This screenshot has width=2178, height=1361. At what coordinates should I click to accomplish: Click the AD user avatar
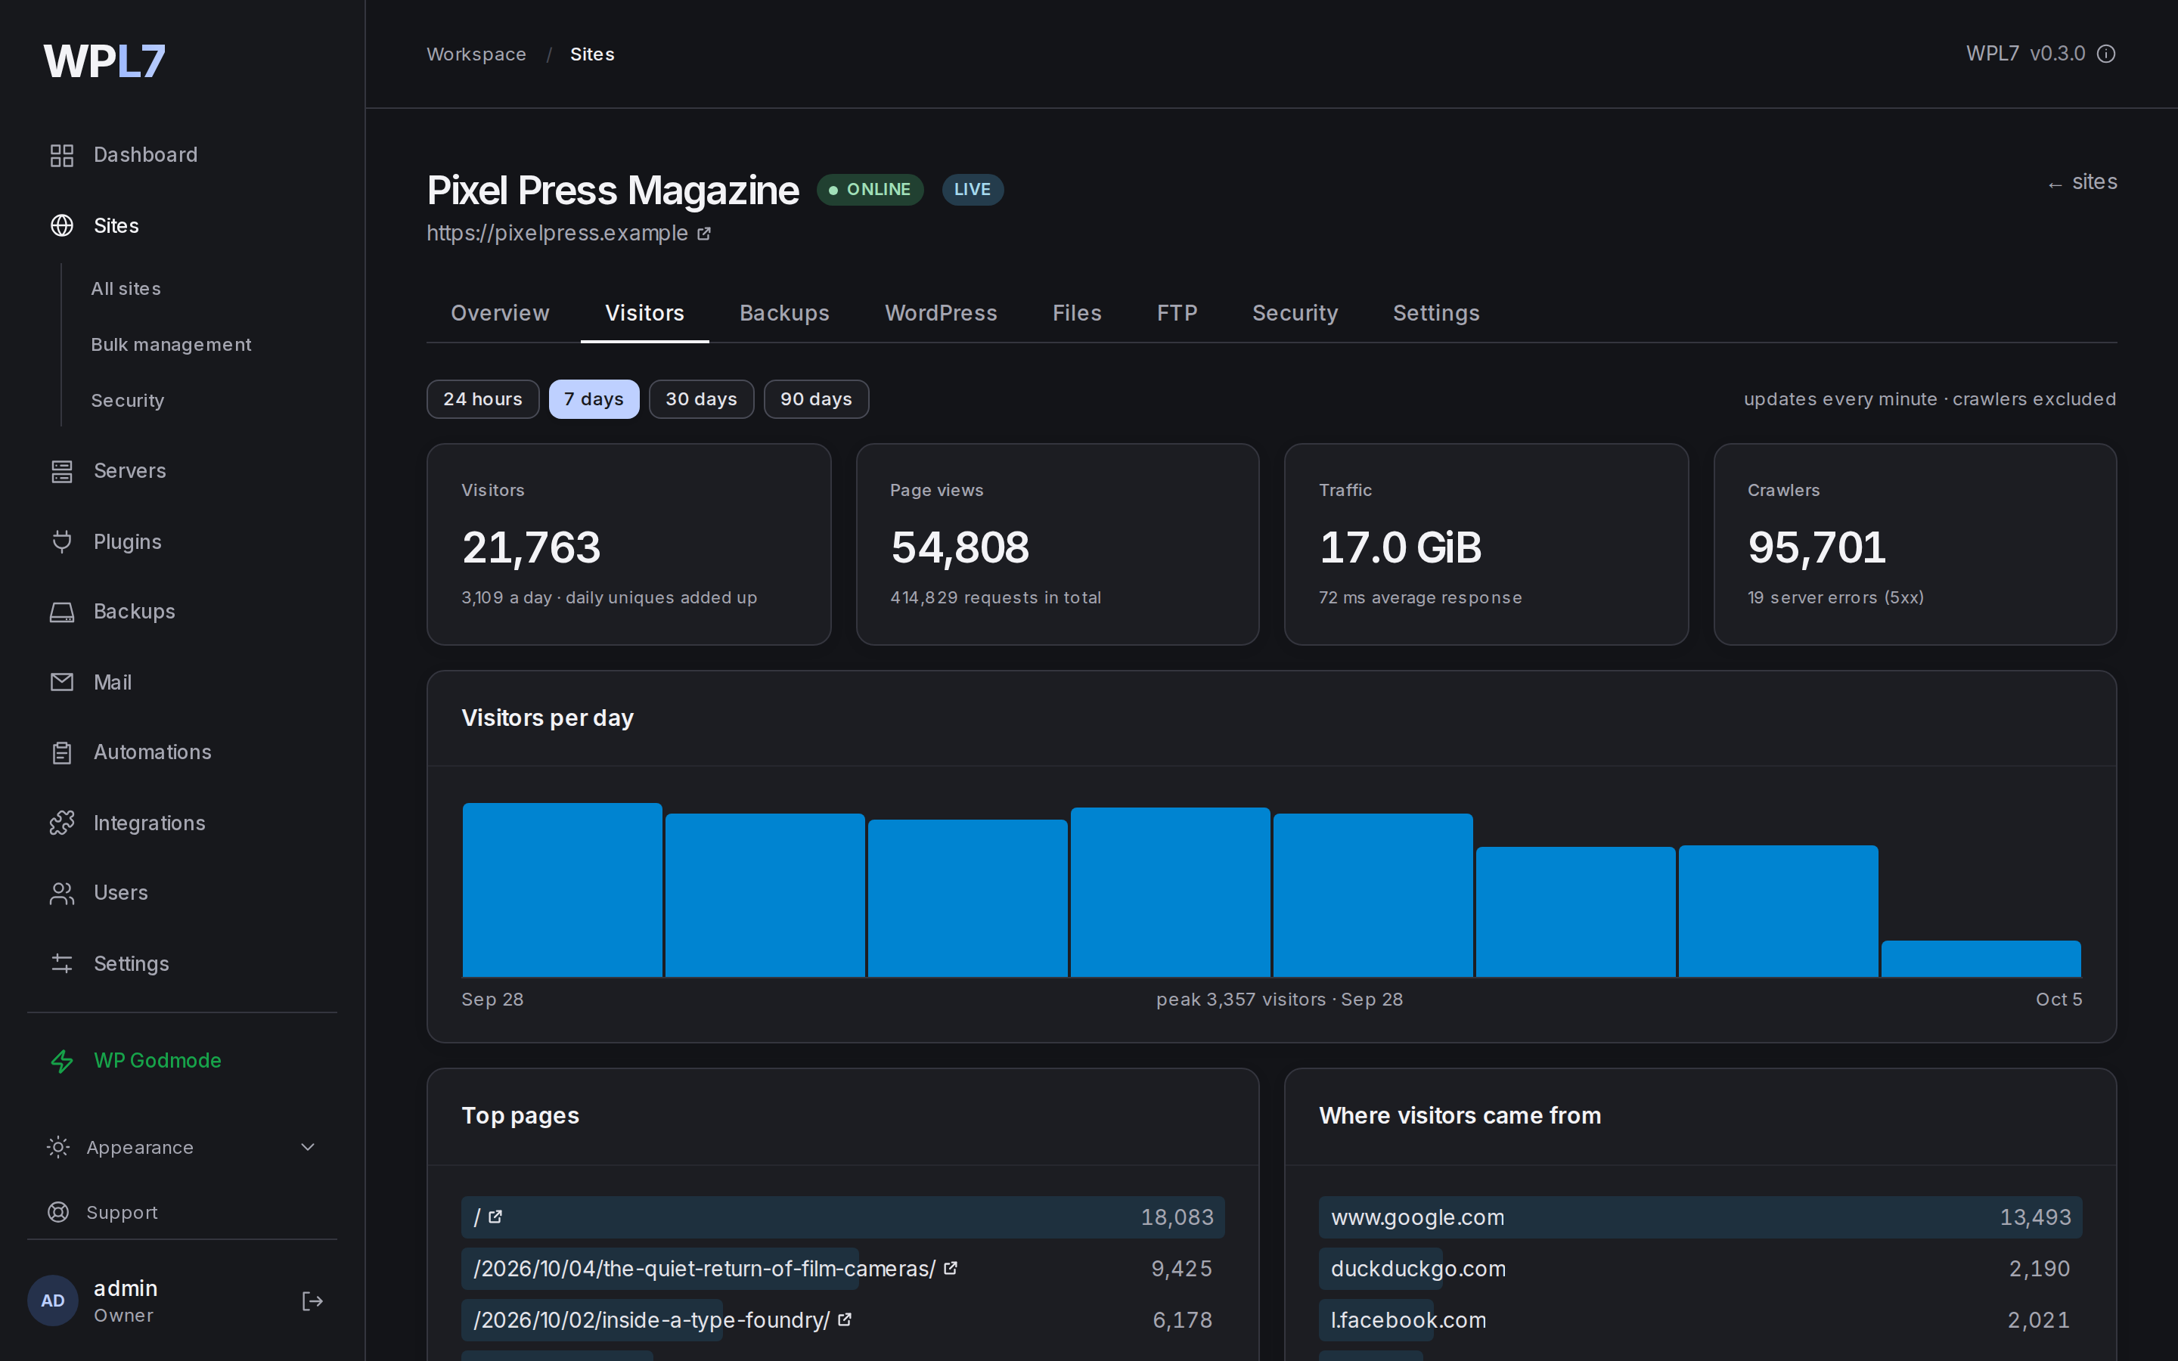(53, 1301)
